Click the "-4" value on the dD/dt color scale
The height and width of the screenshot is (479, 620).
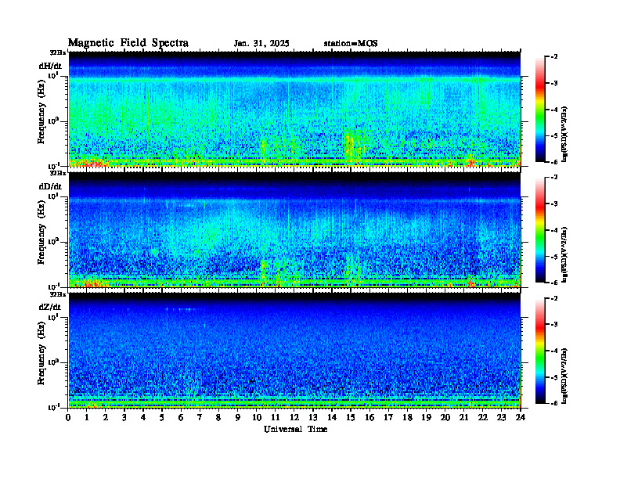click(554, 230)
